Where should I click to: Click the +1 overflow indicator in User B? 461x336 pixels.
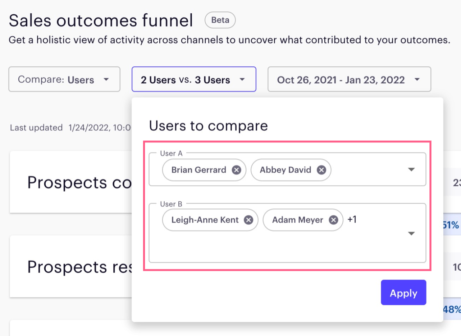352,219
